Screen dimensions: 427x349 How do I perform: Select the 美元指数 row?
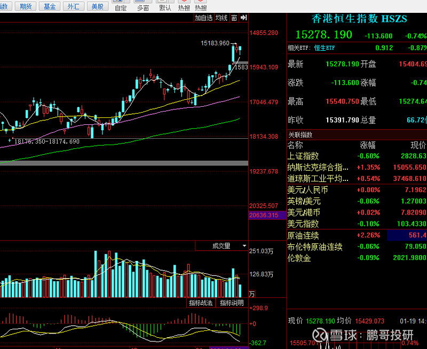coord(357,224)
